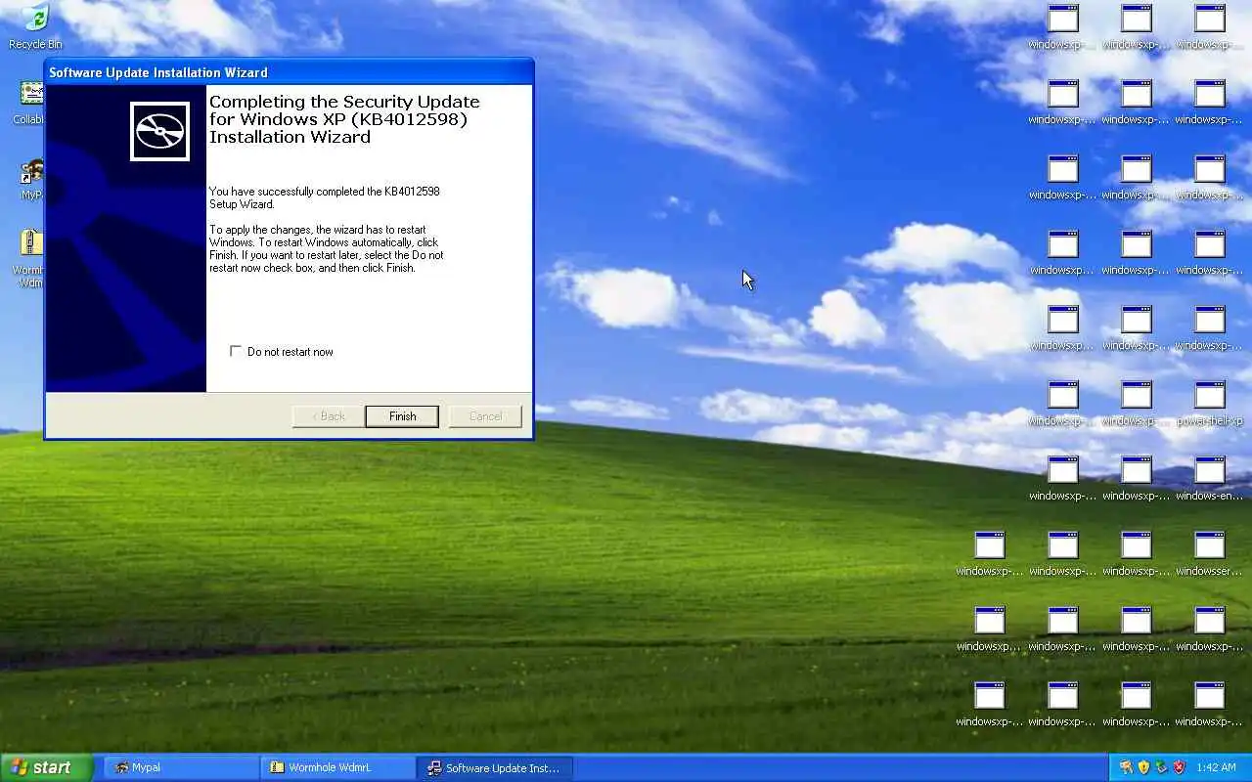The height and width of the screenshot is (782, 1252).
Task: Click the 1:42 AM clock in the tray
Action: (1216, 767)
